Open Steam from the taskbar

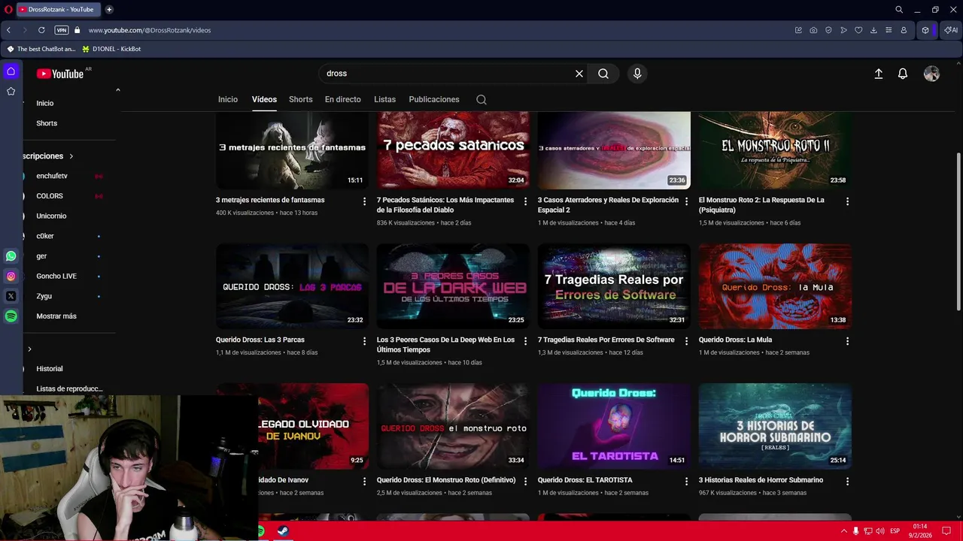[283, 531]
